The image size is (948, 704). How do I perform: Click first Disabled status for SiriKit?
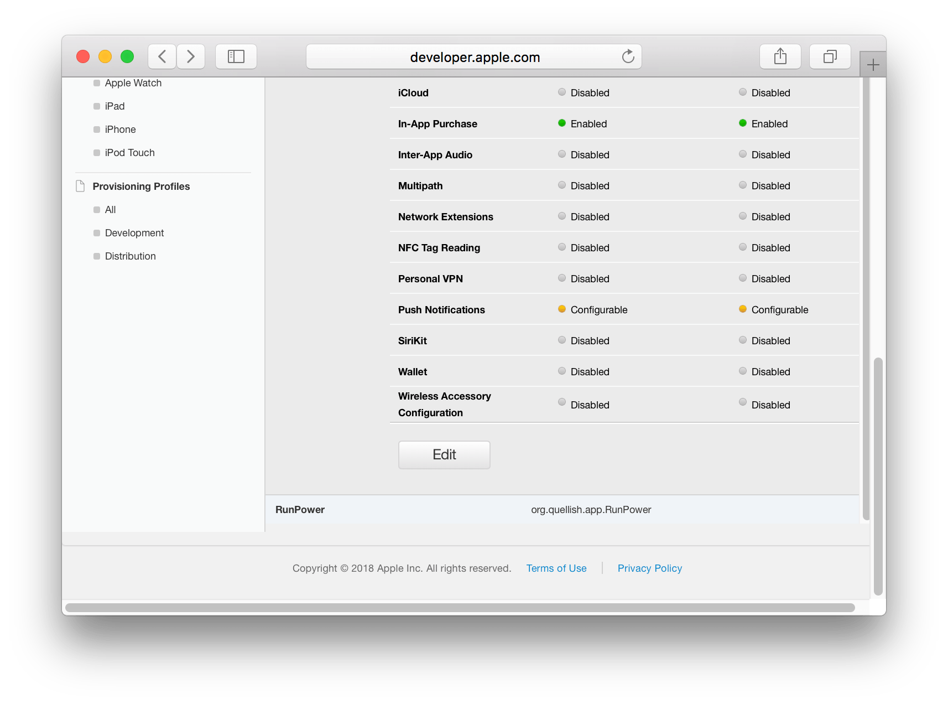click(590, 341)
